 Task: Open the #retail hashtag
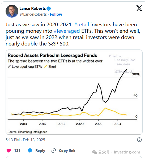82,24
